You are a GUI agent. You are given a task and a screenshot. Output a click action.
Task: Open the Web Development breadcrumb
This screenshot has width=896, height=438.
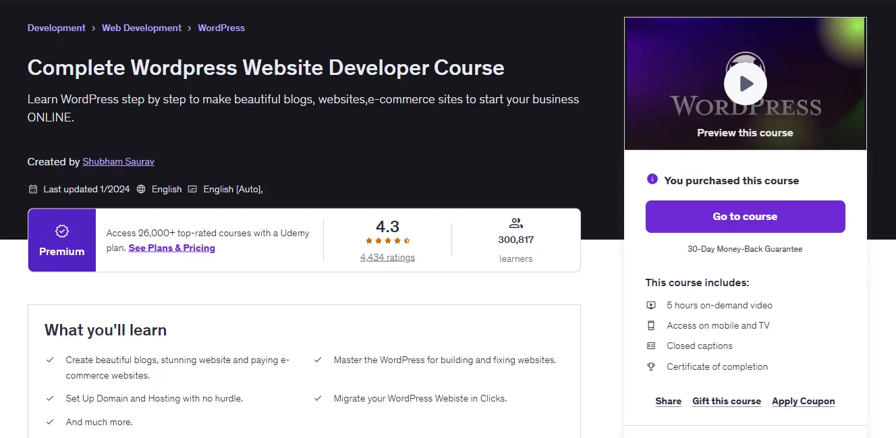(142, 28)
